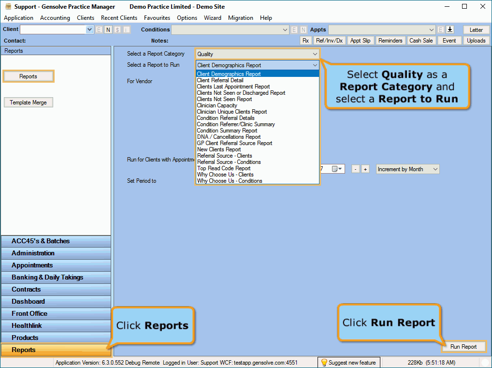The image size is (492, 368).
Task: Click the Conditions E icon button
Action: point(294,30)
